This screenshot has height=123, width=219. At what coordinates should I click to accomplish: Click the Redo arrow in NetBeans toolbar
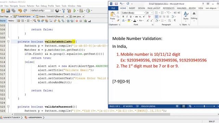(25, 11)
